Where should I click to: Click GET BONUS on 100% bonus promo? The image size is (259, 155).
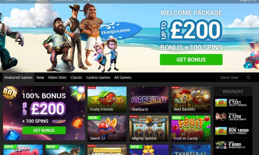point(44,130)
